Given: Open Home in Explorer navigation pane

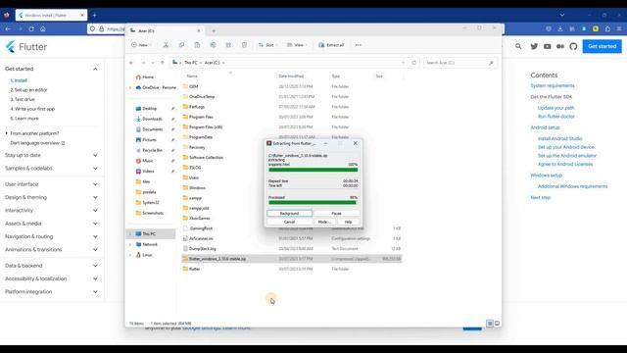Looking at the screenshot, I should [145, 76].
